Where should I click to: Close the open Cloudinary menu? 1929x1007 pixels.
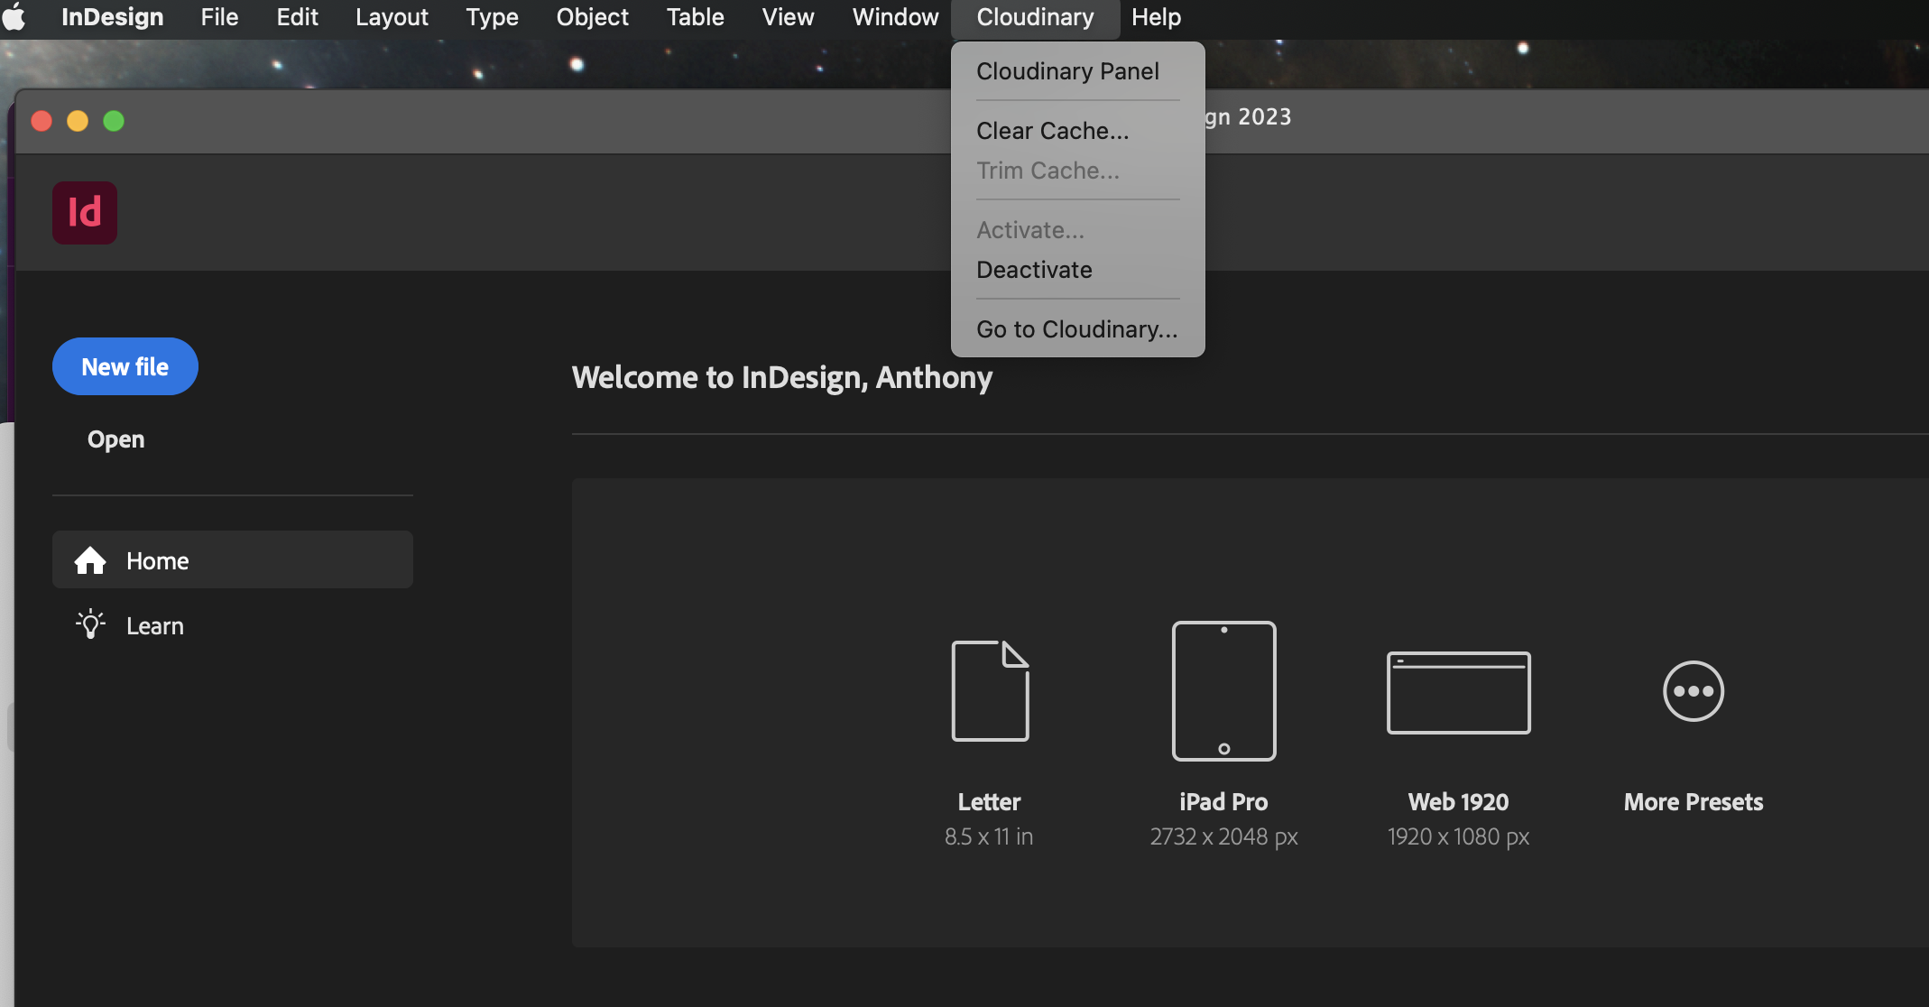coord(1035,17)
